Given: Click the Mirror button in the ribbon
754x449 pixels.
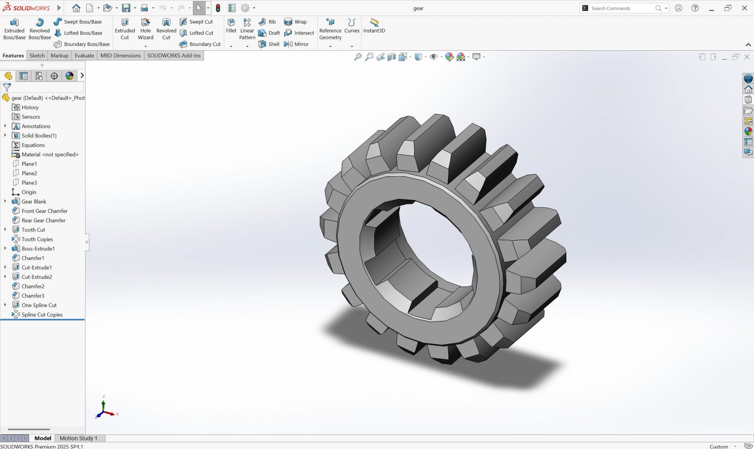Looking at the screenshot, I should 297,44.
